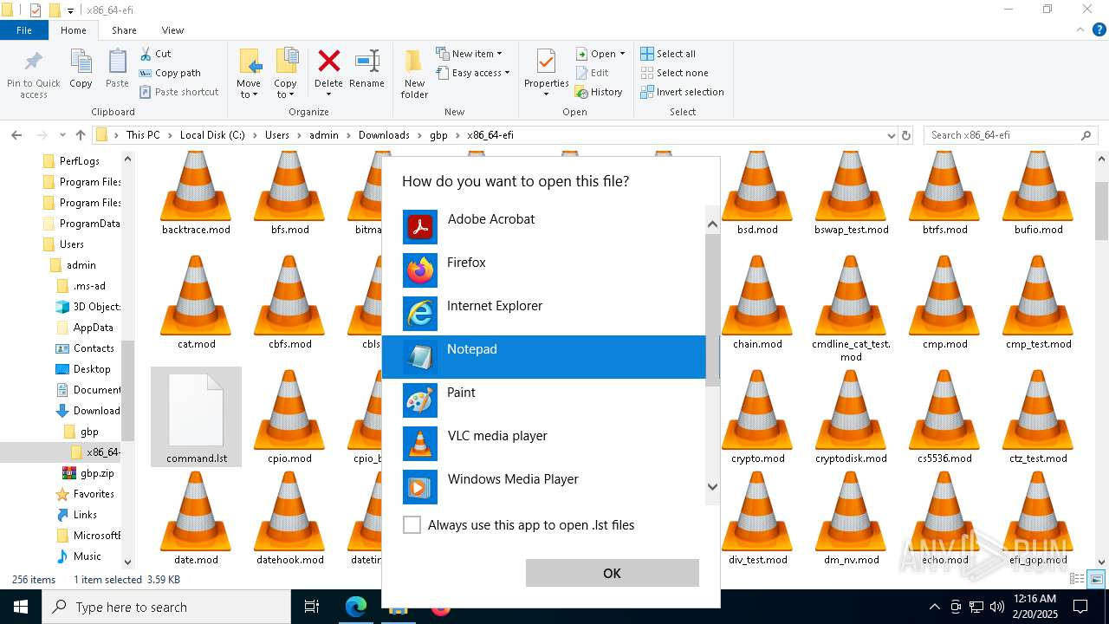
Task: Open the notification center icon
Action: point(1081,607)
